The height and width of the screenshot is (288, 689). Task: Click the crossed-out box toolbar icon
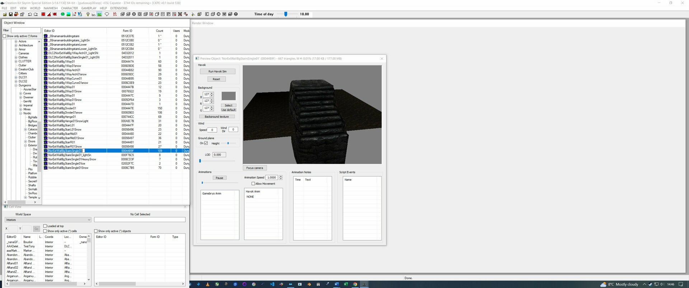[180, 14]
